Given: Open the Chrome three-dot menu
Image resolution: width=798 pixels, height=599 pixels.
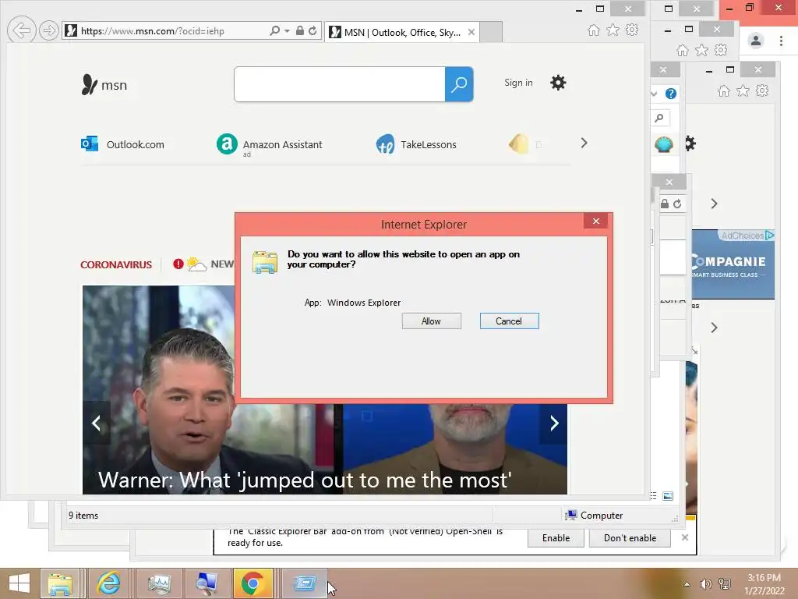Looking at the screenshot, I should 781,41.
